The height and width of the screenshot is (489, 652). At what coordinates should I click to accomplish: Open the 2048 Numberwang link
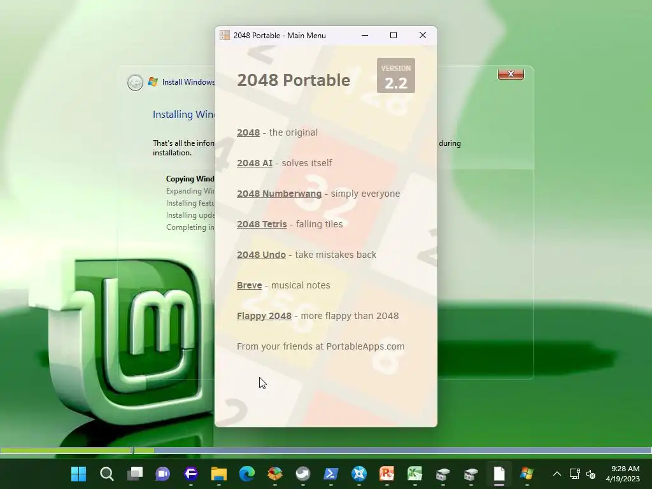[x=279, y=194]
